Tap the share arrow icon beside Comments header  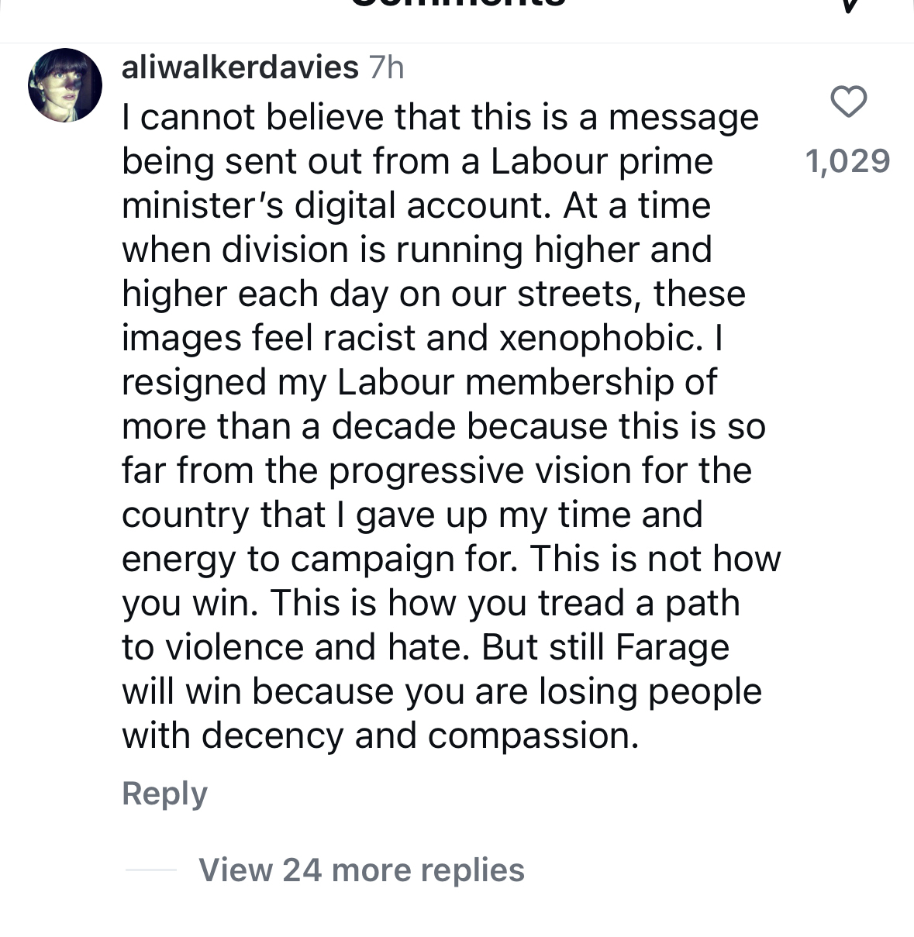[x=850, y=5]
